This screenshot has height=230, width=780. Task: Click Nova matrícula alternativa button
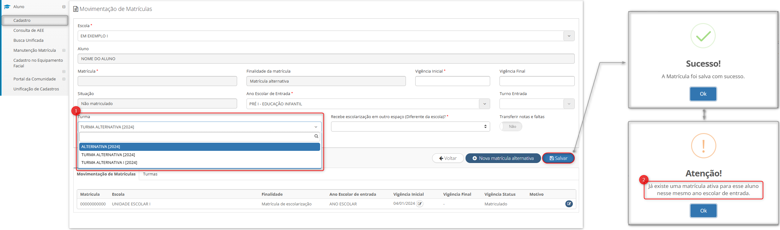(503, 158)
